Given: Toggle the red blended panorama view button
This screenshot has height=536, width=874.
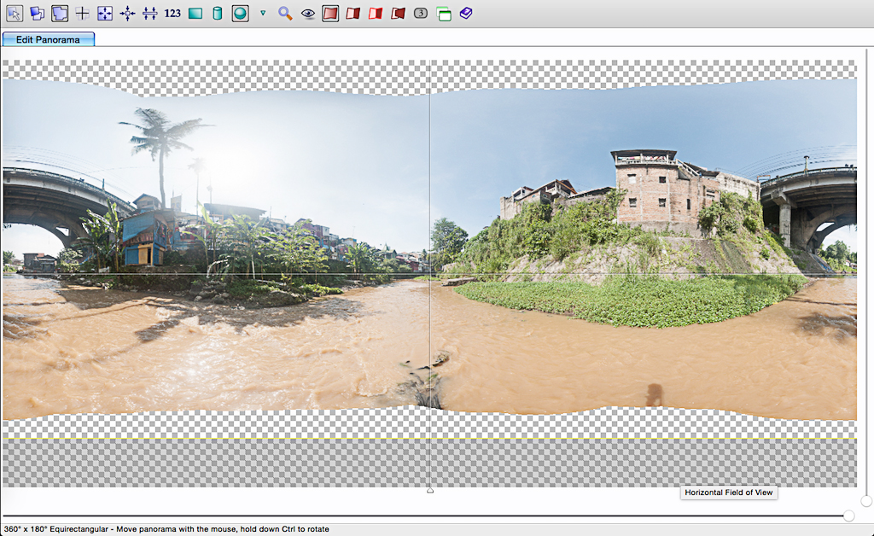Looking at the screenshot, I should pos(330,13).
